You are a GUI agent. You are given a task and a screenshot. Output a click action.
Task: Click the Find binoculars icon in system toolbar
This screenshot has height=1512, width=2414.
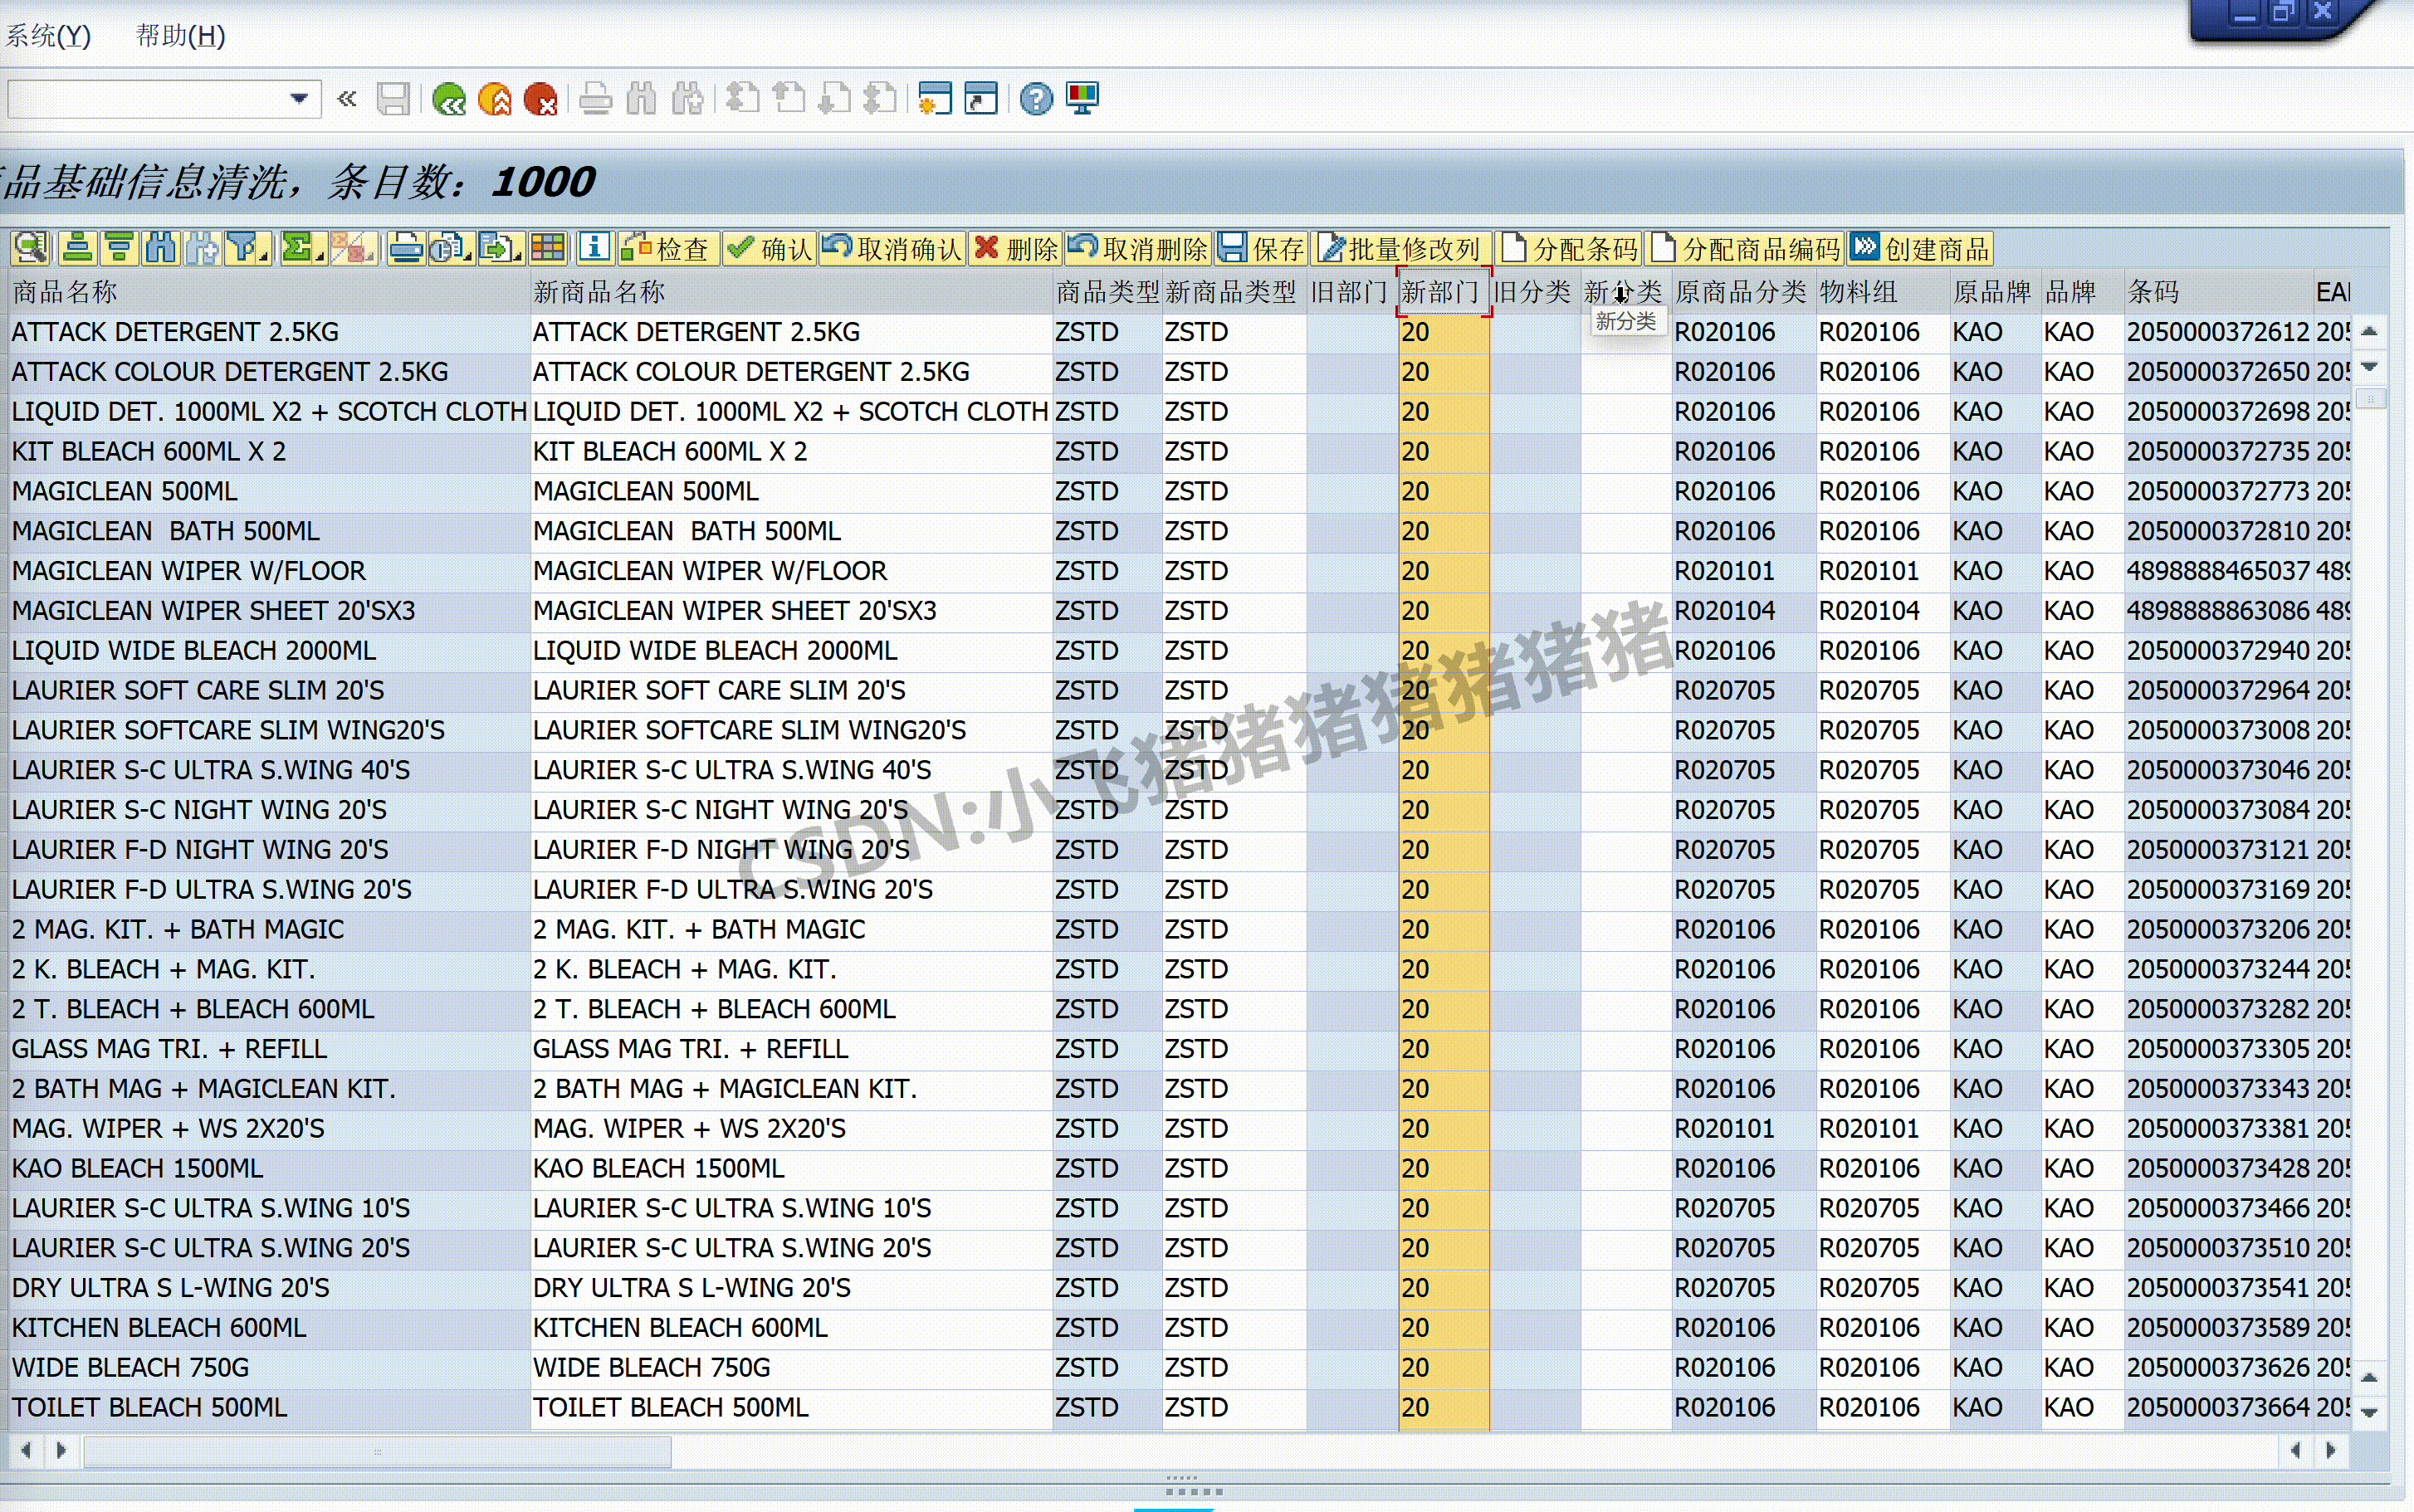(642, 99)
